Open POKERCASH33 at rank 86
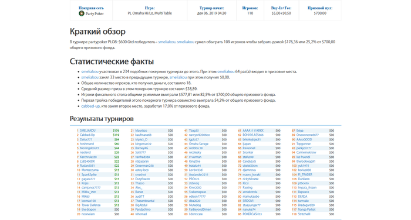The height and width of the screenshot is (220, 411). pos(252,214)
